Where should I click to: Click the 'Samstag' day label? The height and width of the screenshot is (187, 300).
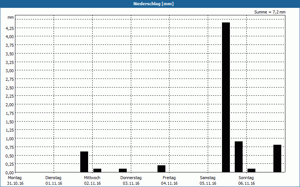tap(208, 178)
